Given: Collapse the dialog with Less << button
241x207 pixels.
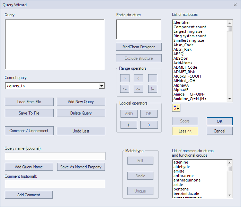Looking at the screenshot, I should click(x=185, y=131).
